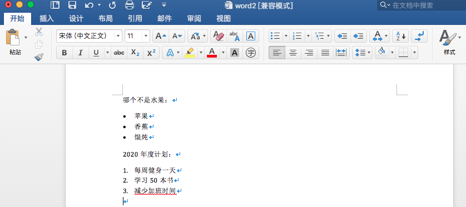Image resolution: width=466 pixels, height=207 pixels.
Task: Switch to 引用 tab
Action: coord(135,19)
